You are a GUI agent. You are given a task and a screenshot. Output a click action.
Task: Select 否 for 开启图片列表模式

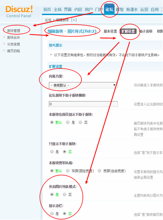coord(65,194)
